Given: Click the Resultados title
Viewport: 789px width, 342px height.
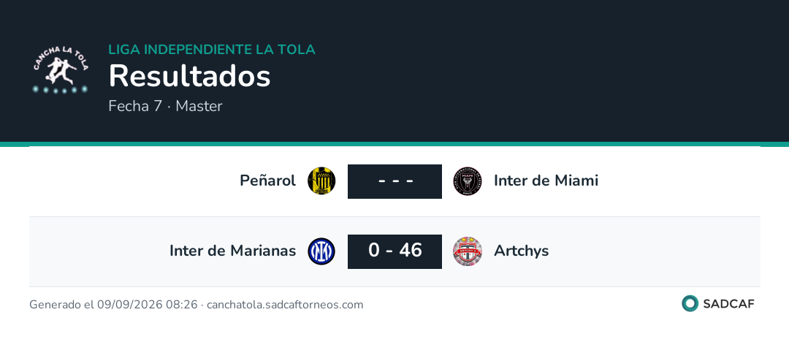Looking at the screenshot, I should (x=190, y=77).
